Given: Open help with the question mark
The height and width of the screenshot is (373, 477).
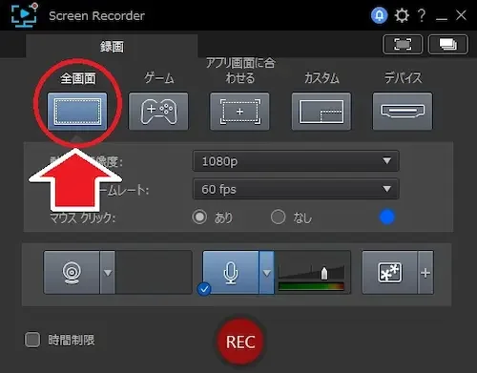Looking at the screenshot, I should (422, 15).
